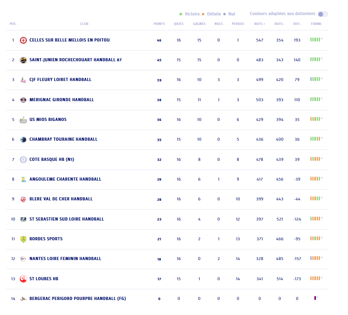Image resolution: width=348 pixels, height=315 pixels.
Task: Open CJF Fleury Loiret Handball team link
Action: tap(60, 80)
